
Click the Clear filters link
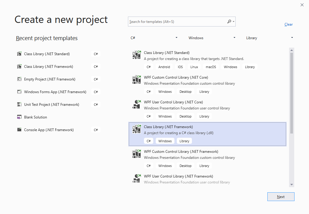[x=288, y=24]
